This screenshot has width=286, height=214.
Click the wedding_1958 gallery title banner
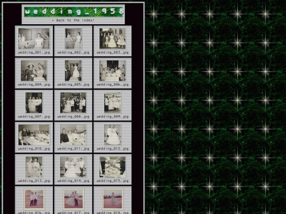[x=73, y=12]
